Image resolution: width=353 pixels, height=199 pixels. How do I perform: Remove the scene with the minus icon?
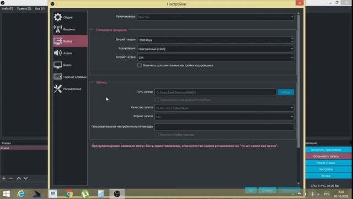[10, 178]
